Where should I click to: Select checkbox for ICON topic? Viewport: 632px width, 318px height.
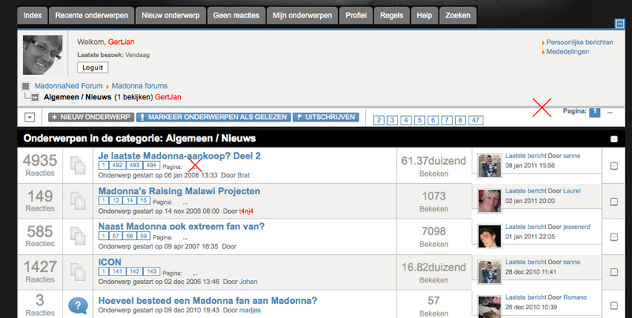click(614, 272)
